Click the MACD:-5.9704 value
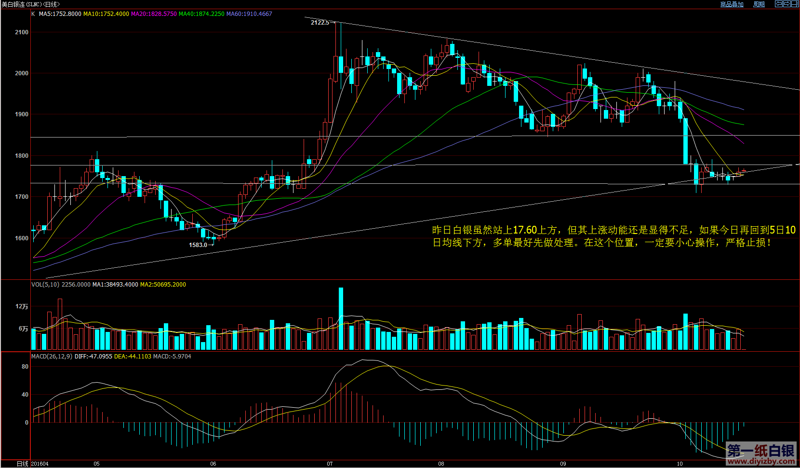800x468 pixels. point(172,357)
